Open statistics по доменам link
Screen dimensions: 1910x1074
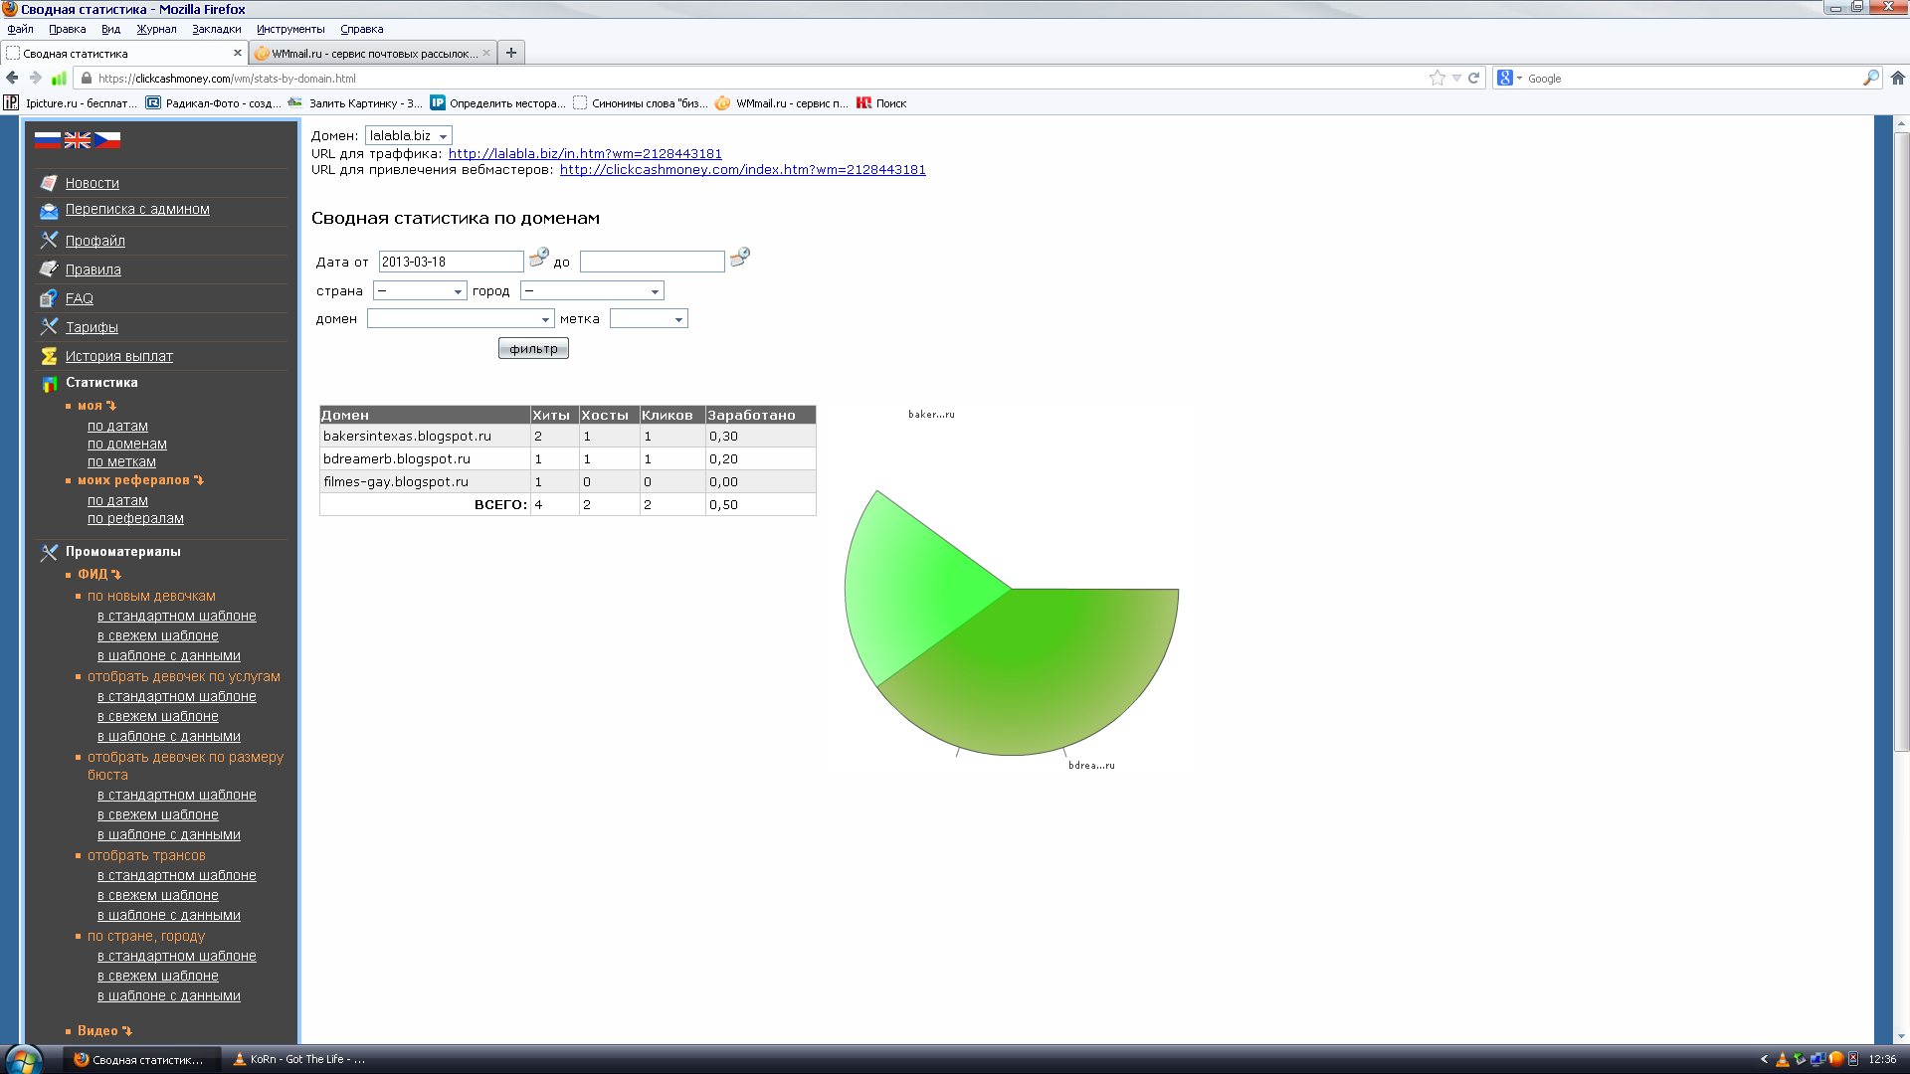coord(127,444)
